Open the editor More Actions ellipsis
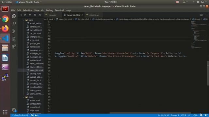This screenshot has height=117, width=209. point(206,15)
